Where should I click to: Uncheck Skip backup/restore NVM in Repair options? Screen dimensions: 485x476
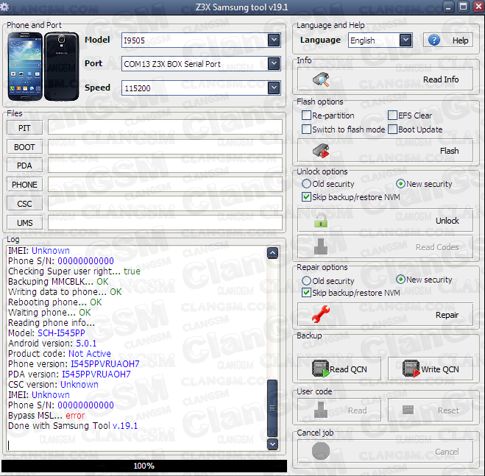point(306,293)
